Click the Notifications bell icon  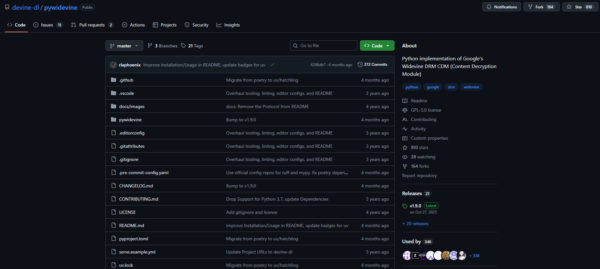pyautogui.click(x=489, y=7)
